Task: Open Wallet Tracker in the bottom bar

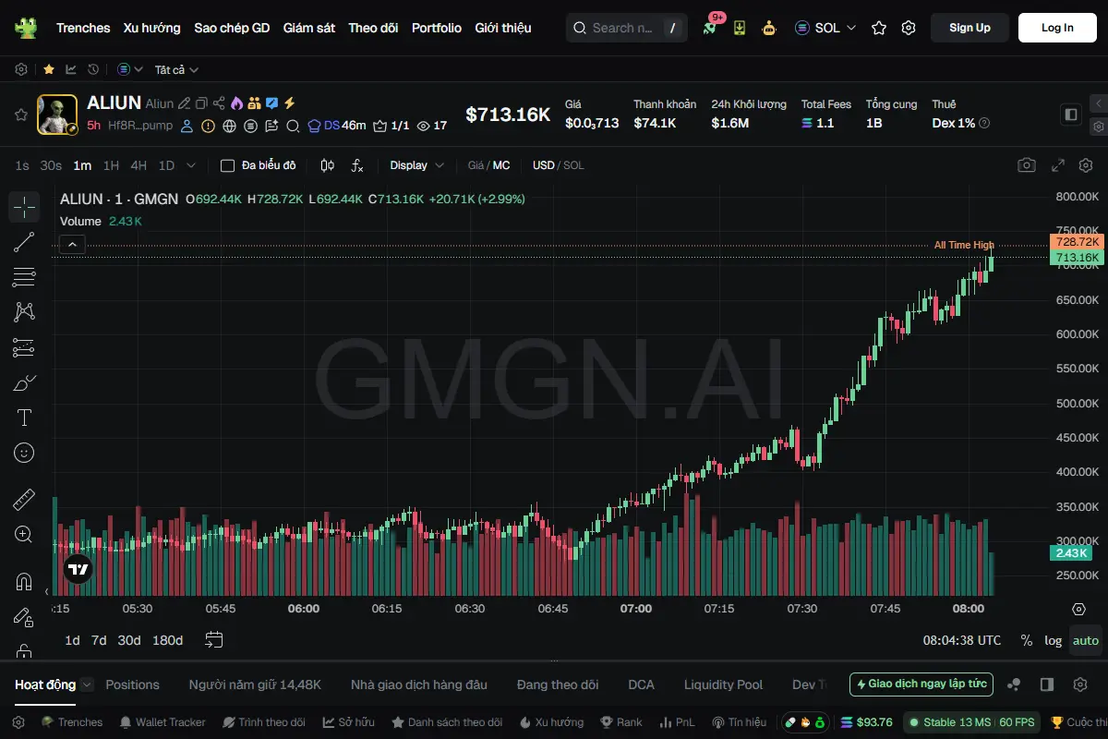Action: pos(163,722)
